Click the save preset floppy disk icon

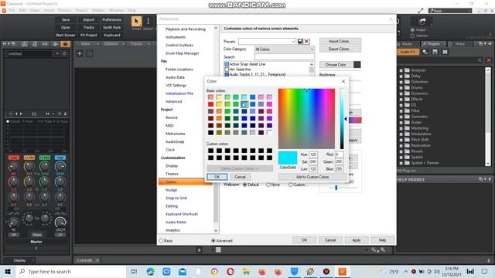pyautogui.click(x=300, y=41)
